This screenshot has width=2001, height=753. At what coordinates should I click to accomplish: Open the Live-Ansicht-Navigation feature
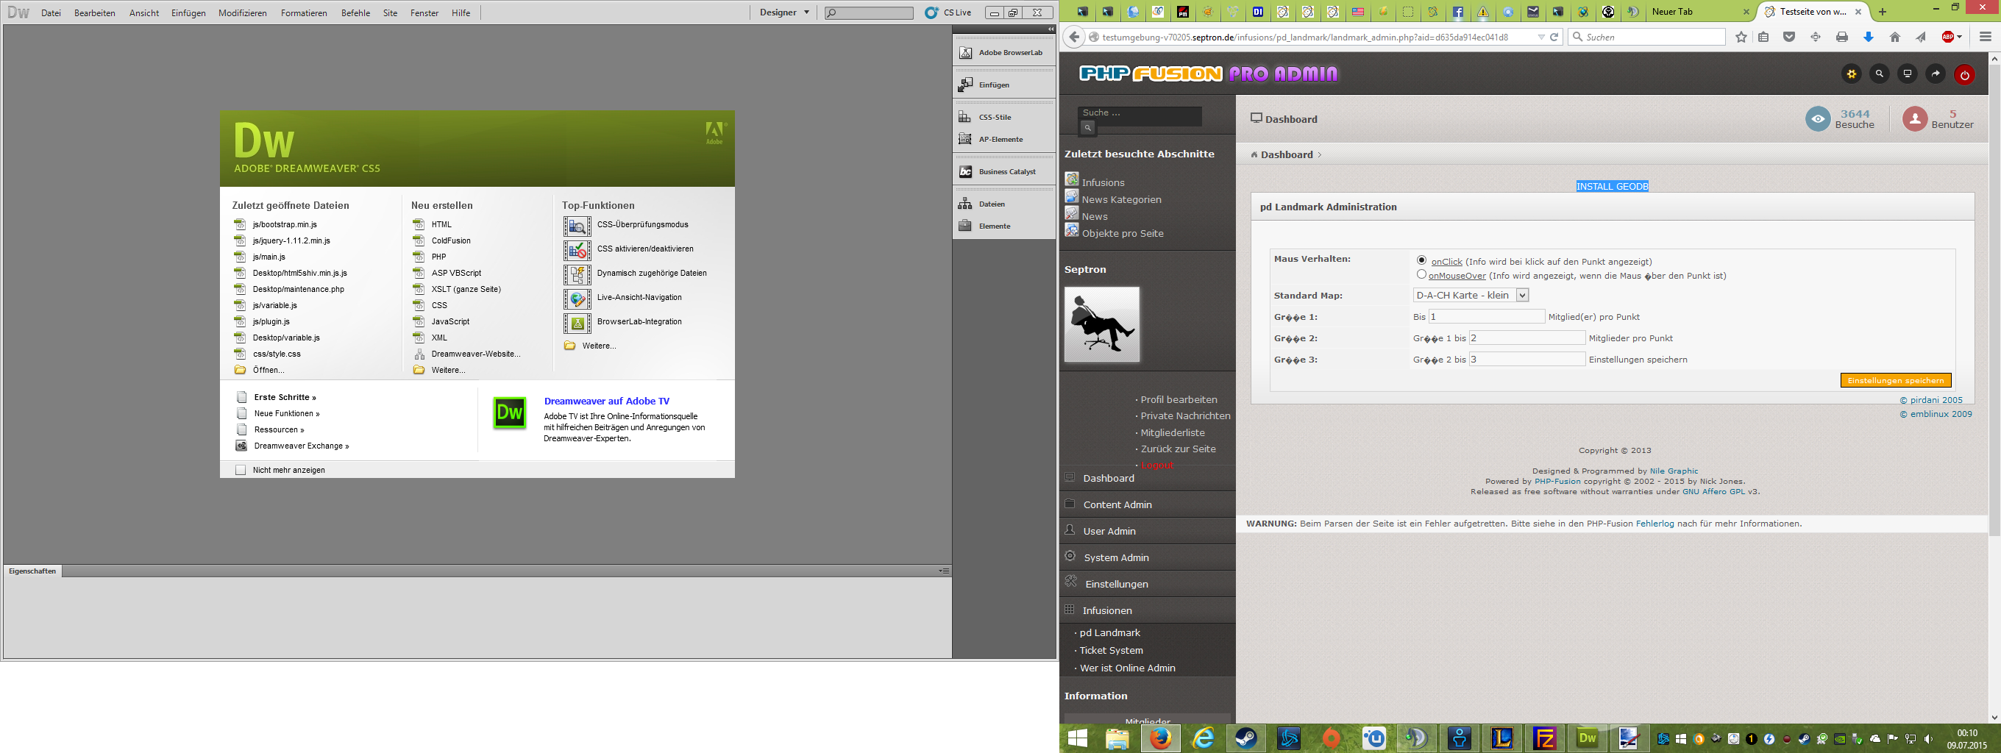click(x=577, y=298)
